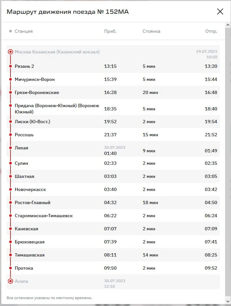The width and height of the screenshot is (231, 306).
Task: Click the red dot beside Рязань 2
Action: coord(10,66)
